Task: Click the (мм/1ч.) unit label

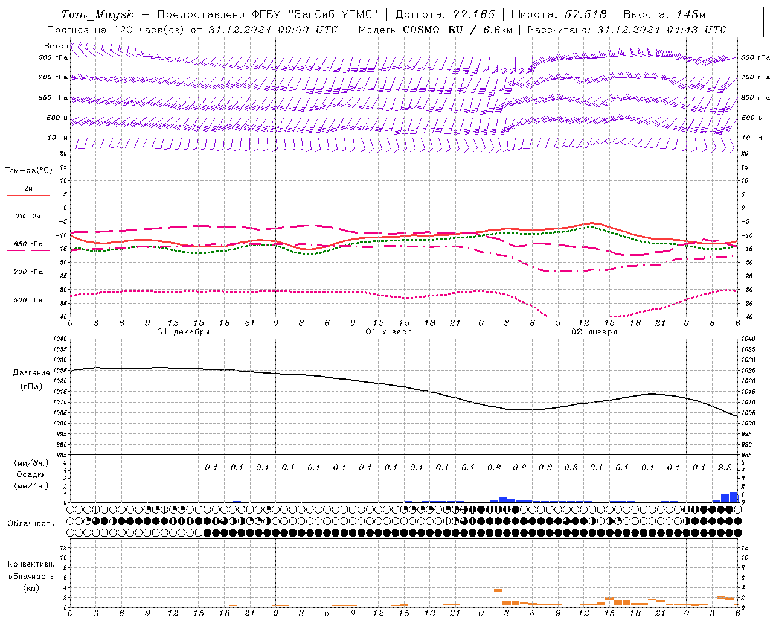Action: pyautogui.click(x=31, y=486)
